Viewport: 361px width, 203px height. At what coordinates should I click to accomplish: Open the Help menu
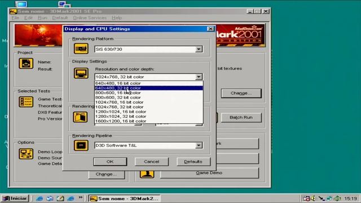[x=117, y=17]
